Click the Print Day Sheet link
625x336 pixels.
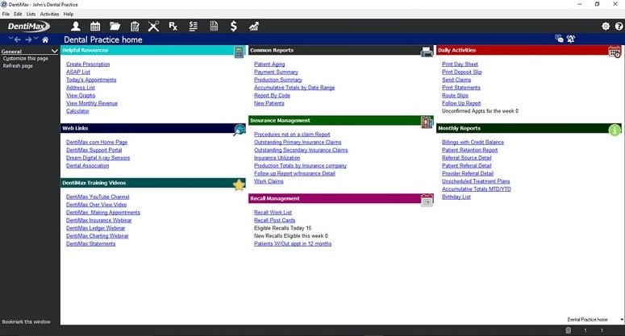point(460,64)
